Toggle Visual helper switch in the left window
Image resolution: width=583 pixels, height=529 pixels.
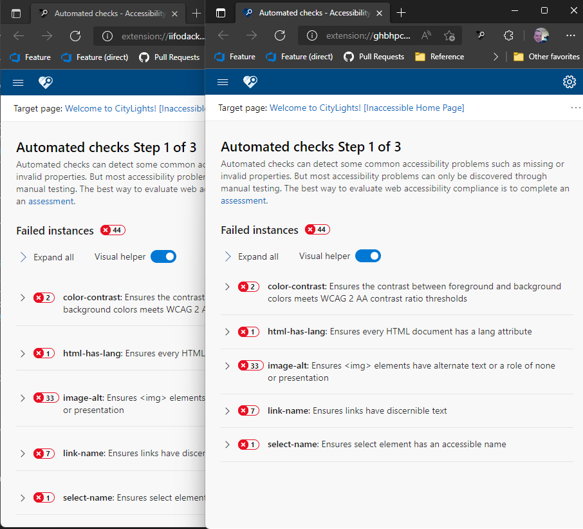[x=163, y=257]
